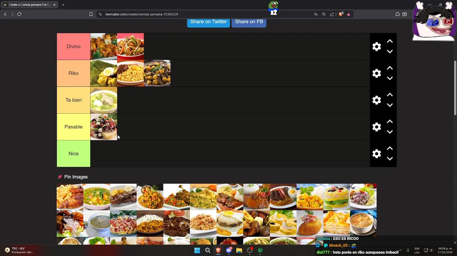Select the yellow corn dish in Riko
Screen dimensions: 457x256
tap(131, 73)
